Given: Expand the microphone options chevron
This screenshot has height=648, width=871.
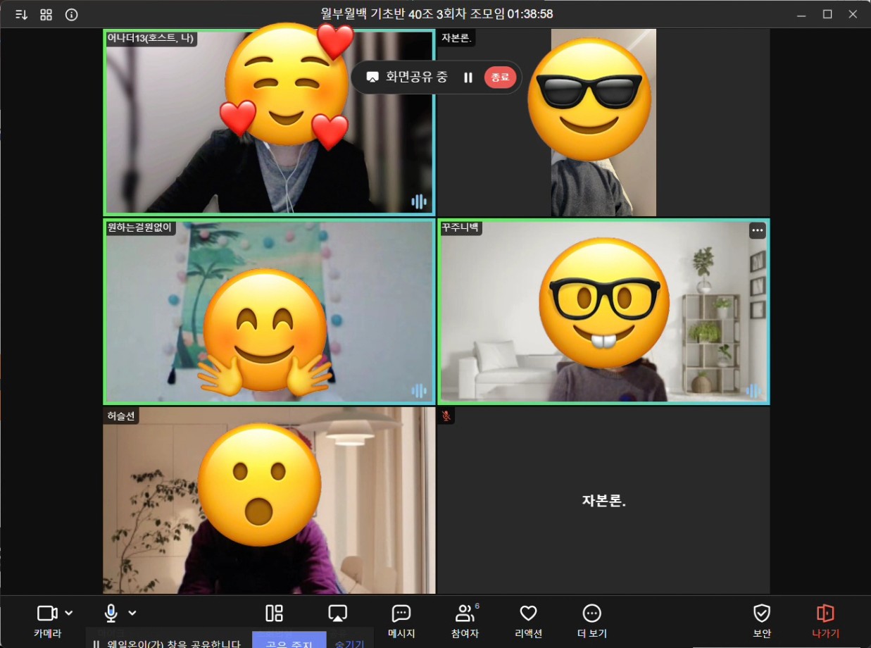Looking at the screenshot, I should coord(132,613).
